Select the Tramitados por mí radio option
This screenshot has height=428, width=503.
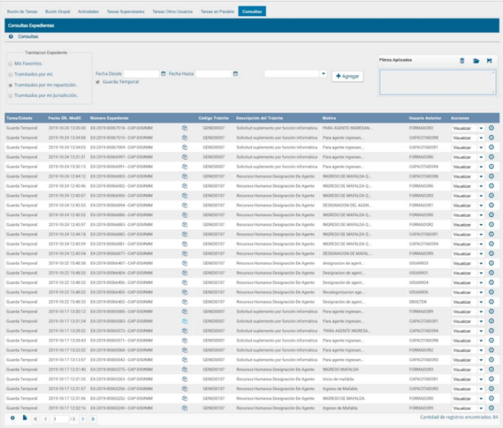[10, 73]
